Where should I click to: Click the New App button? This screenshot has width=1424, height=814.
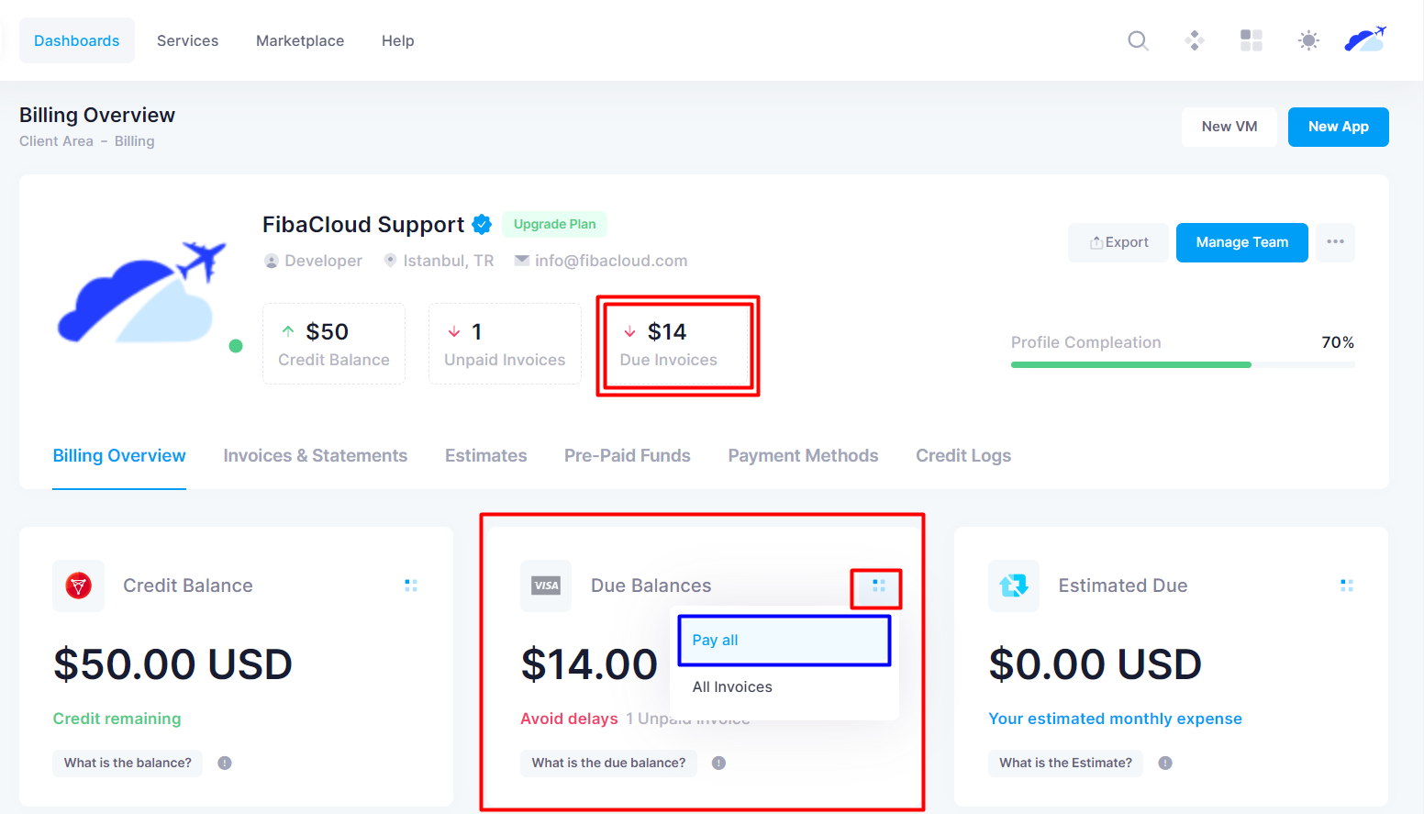click(x=1339, y=127)
